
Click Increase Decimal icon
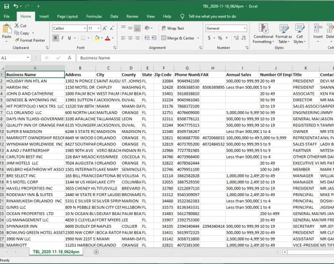click(236, 38)
